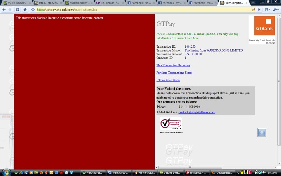Viewport: 281px width, 176px height.
Task: Switch to onspeed1 FileZilla taskbar button
Action: (197, 172)
